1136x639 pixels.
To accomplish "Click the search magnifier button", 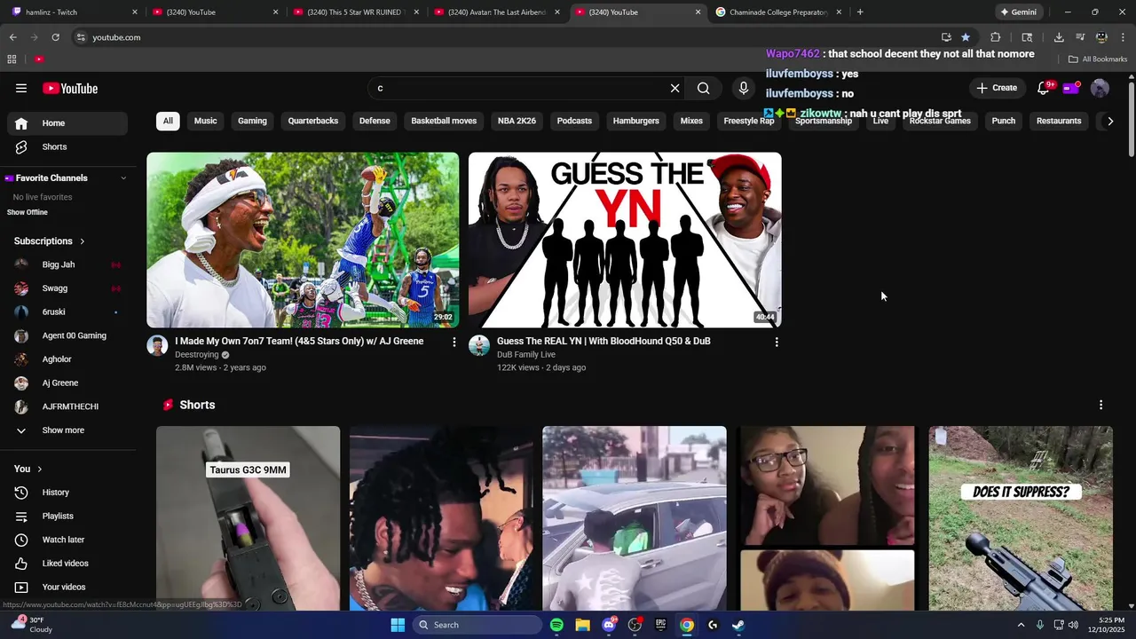I will [x=703, y=88].
